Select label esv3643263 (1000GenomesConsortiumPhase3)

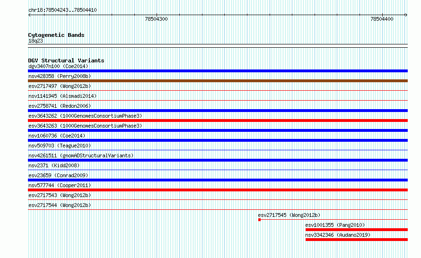point(85,126)
